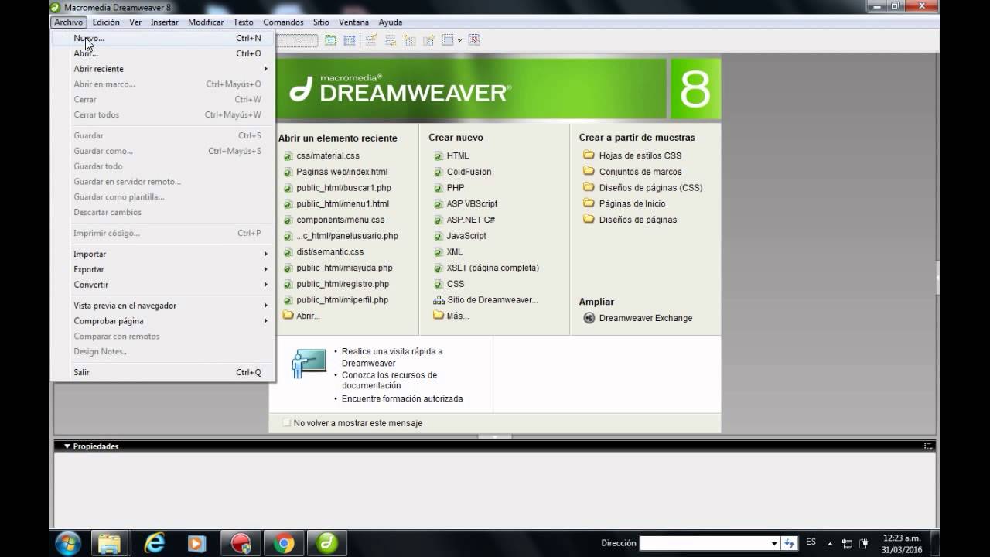Click insert row below toolbar icon
Image resolution: width=990 pixels, height=557 pixels.
[x=391, y=40]
